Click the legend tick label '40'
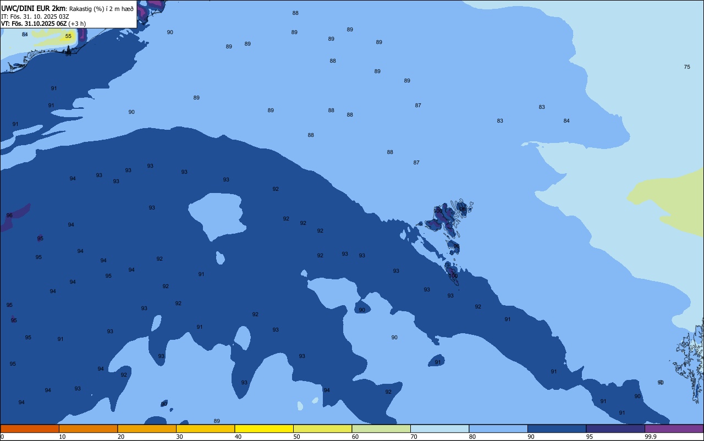Viewport: 704px width, 441px height. 238,437
